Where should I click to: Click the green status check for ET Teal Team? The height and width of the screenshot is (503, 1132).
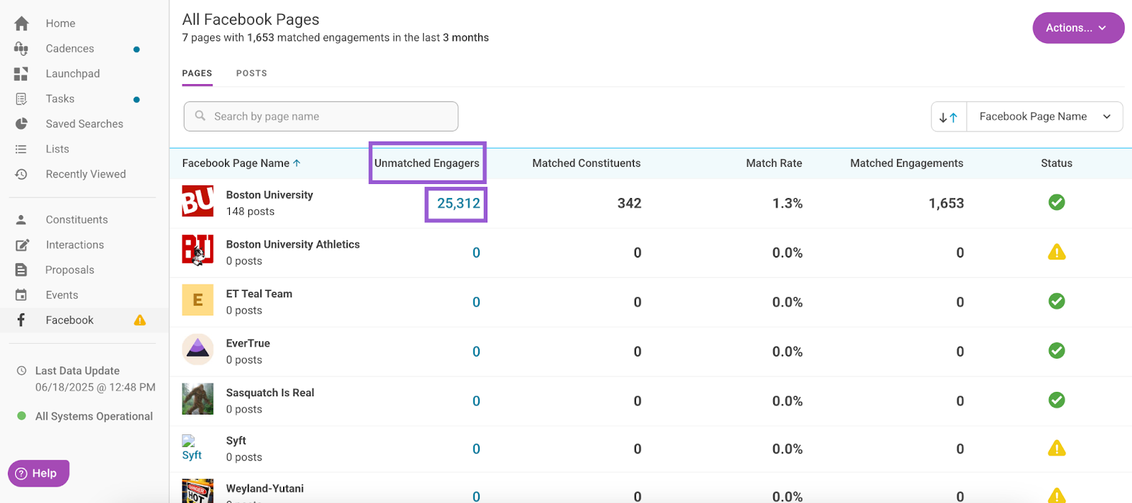1056,301
